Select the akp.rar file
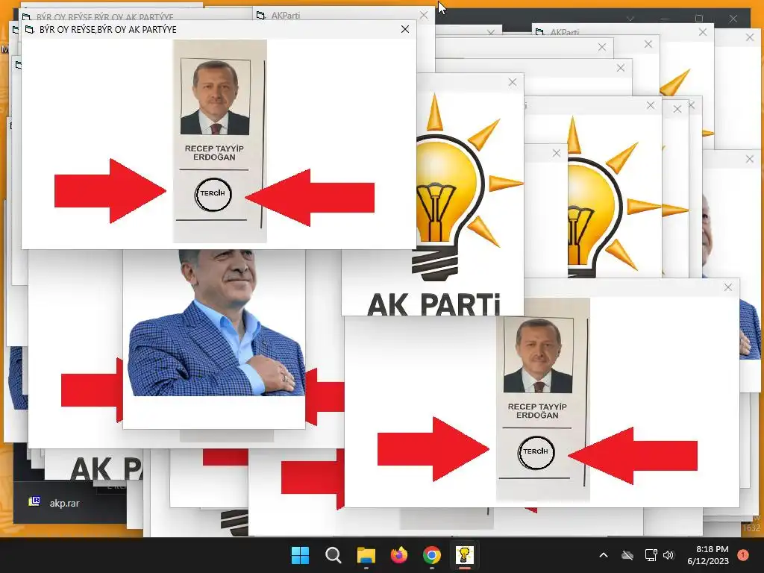The height and width of the screenshot is (573, 764). tap(54, 503)
